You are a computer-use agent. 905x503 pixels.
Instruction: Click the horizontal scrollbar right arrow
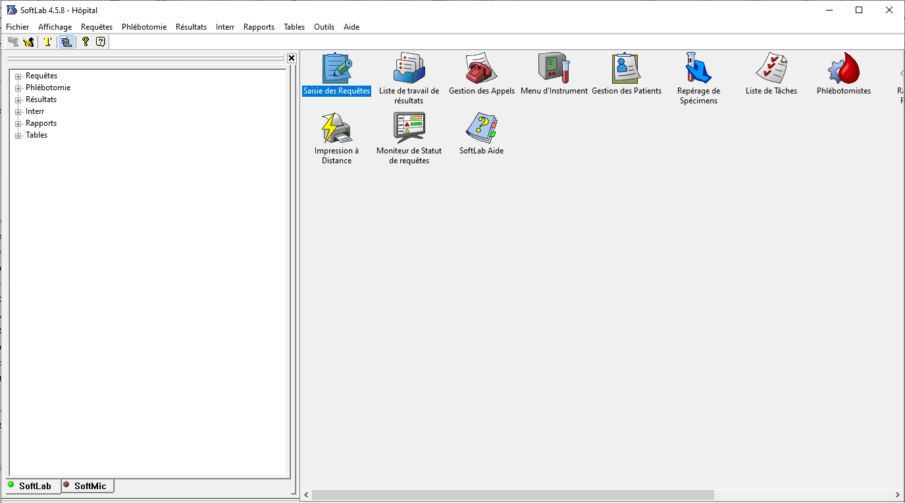898,494
